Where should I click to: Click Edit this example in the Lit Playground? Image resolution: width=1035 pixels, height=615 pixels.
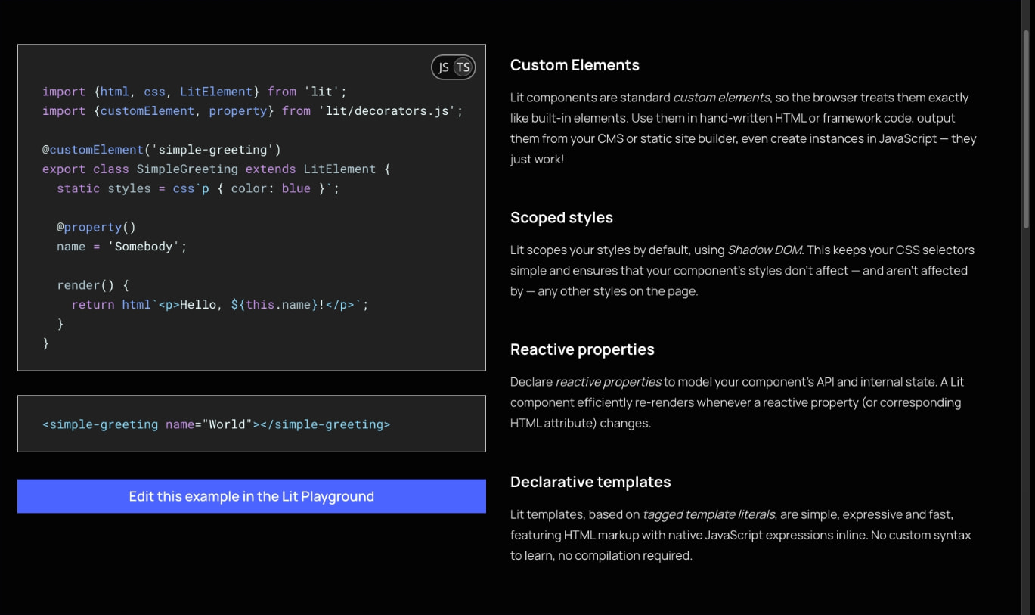[x=252, y=496]
